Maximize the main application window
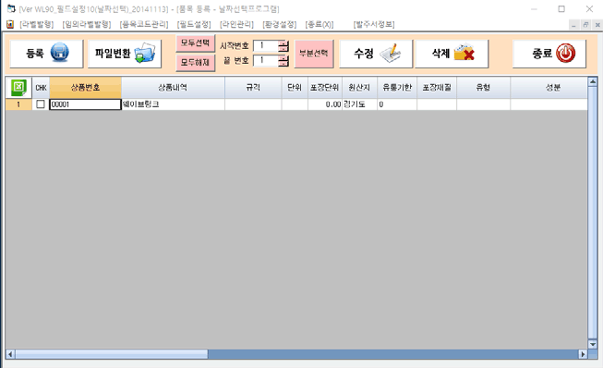The width and height of the screenshot is (603, 368). pyautogui.click(x=561, y=9)
